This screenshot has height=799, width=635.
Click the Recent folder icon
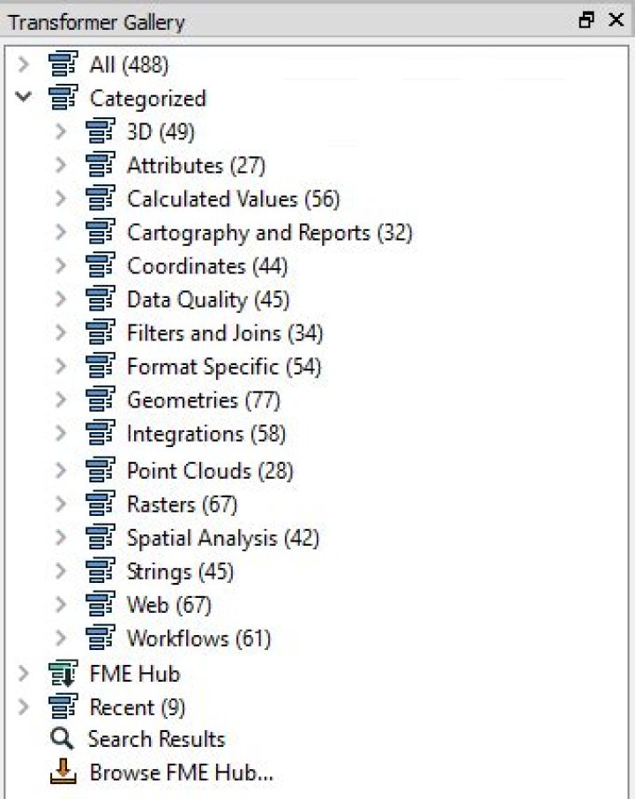pyautogui.click(x=63, y=706)
